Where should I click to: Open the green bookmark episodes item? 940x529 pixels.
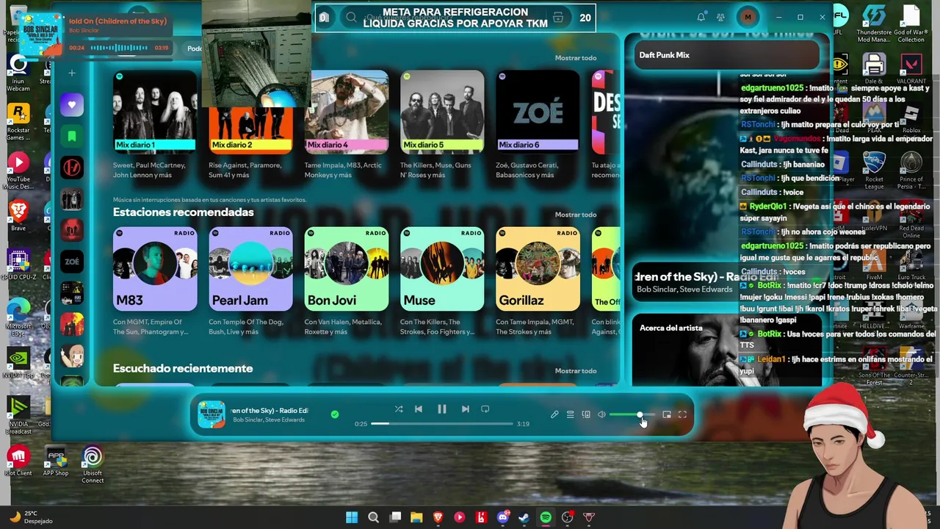[x=72, y=136]
